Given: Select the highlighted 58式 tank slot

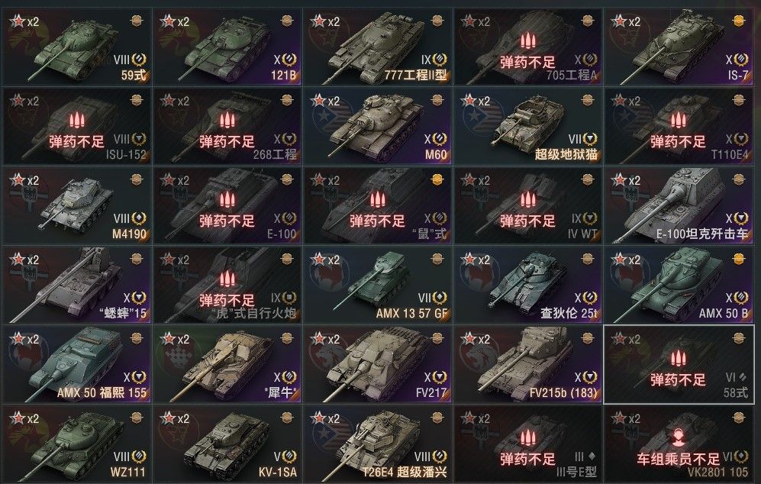Looking at the screenshot, I should 679,364.
